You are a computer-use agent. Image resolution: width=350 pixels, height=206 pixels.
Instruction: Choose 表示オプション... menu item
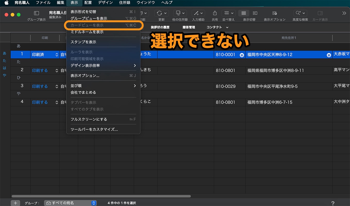pyautogui.click(x=103, y=76)
